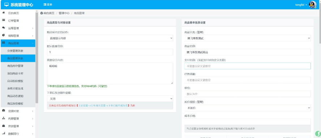Click the 商品管理 breadcrumb item

pyautogui.click(x=79, y=13)
